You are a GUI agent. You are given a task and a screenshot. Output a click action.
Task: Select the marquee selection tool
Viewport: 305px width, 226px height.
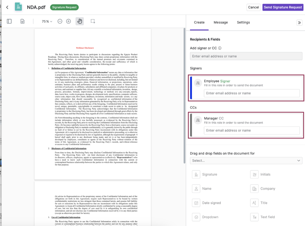93,21
